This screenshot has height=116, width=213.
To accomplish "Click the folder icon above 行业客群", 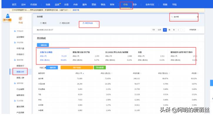I will [15, 83].
